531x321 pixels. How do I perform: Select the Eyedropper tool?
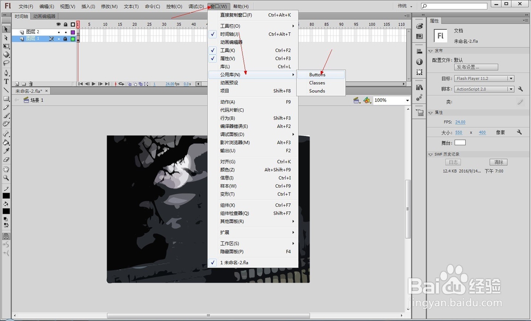coord(6,151)
